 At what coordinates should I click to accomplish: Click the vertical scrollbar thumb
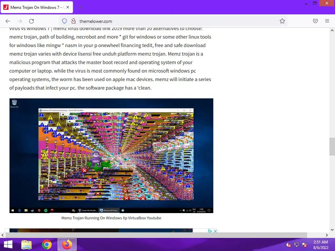332,147
